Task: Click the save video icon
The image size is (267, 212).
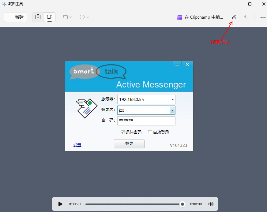Action: point(234,17)
